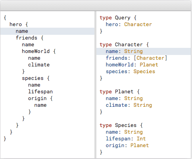Click the origin field in the query
This screenshot has height=159, width=192.
pos(37,98)
